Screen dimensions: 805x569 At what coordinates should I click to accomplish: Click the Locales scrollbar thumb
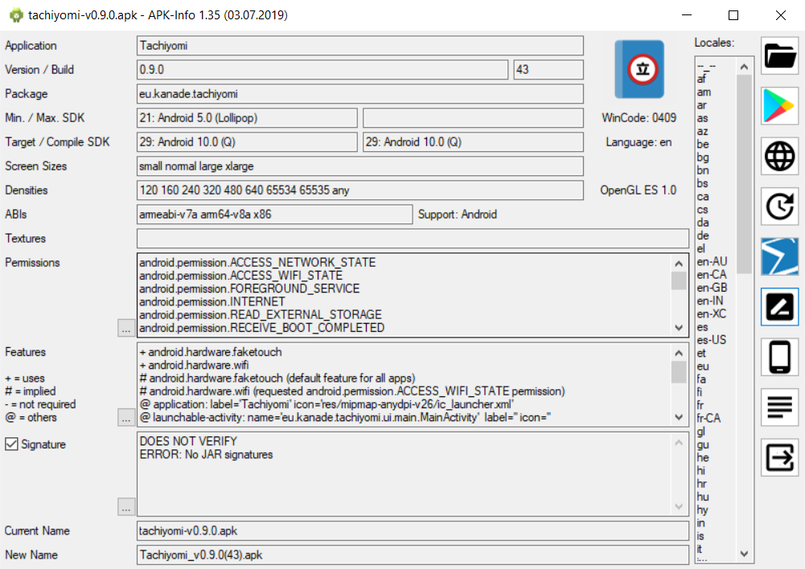(x=745, y=174)
